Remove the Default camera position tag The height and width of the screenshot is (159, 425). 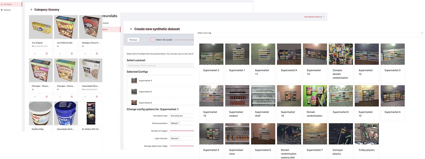coord(179,124)
